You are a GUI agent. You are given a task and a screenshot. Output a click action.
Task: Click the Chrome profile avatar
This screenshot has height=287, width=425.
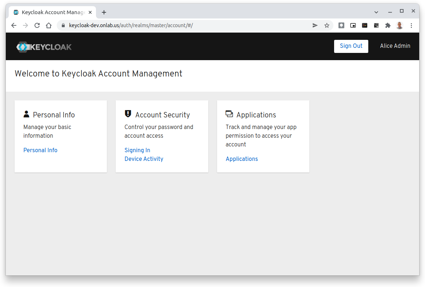pyautogui.click(x=400, y=25)
